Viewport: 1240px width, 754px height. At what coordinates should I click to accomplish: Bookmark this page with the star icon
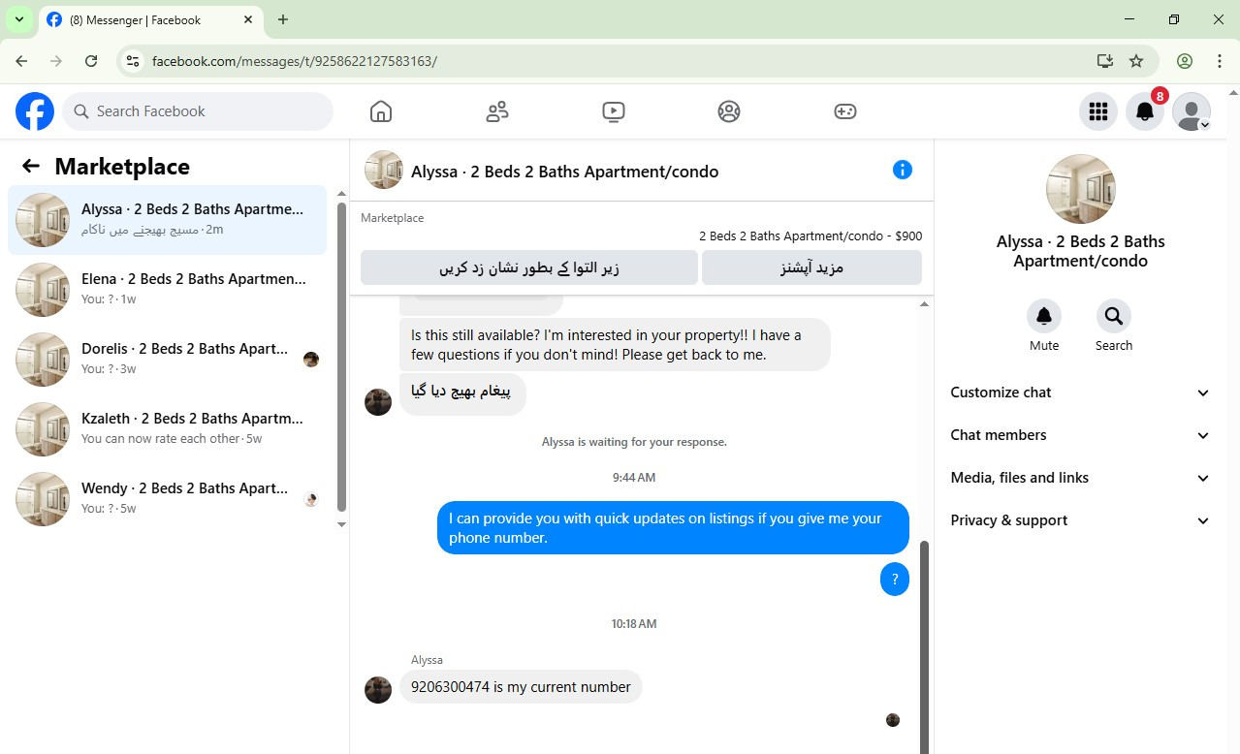[1136, 61]
